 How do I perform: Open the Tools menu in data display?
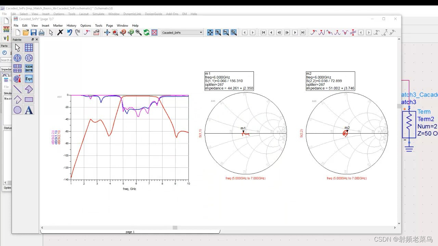pos(99,26)
